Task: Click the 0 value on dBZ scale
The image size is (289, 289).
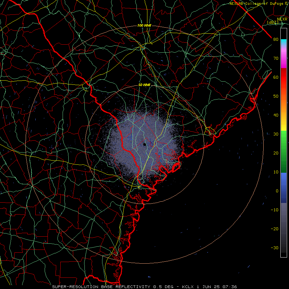Action: [x=277, y=191]
